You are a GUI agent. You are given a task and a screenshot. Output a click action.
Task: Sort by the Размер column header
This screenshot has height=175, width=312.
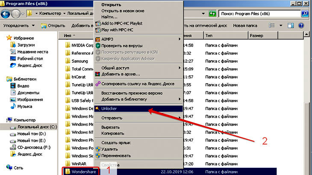[x=263, y=35]
